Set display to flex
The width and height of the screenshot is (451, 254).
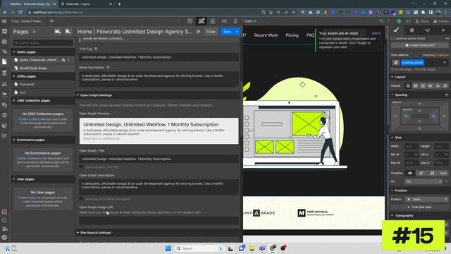coord(415,86)
